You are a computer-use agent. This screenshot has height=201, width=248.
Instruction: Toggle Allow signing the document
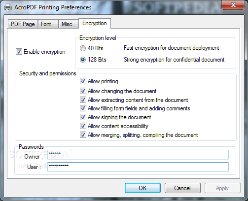click(x=83, y=117)
